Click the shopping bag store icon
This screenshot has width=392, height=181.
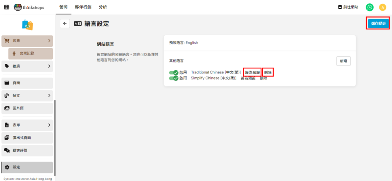pyautogui.click(x=27, y=25)
